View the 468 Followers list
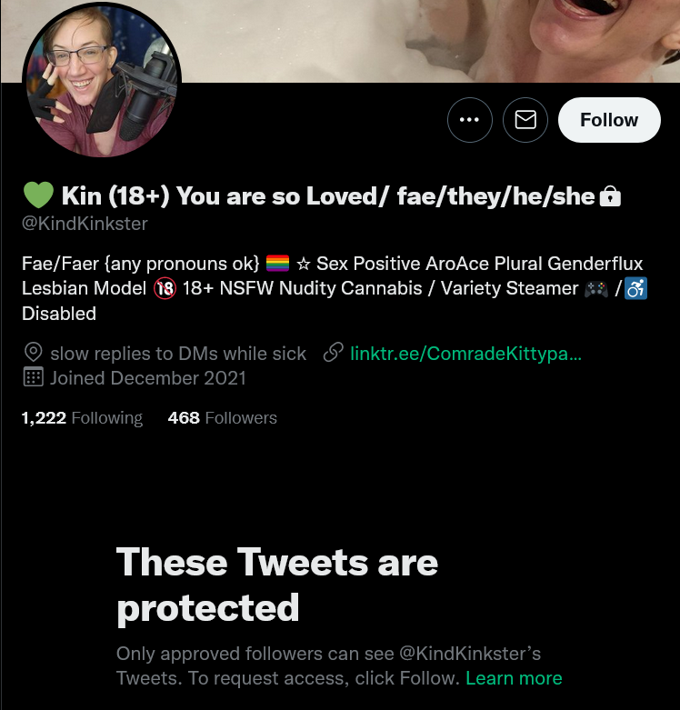Screen dimensions: 680x710 pyautogui.click(x=223, y=418)
